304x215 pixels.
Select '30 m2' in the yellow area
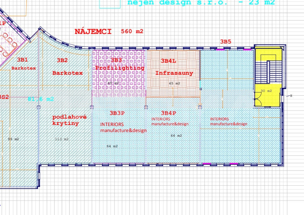pos(266,91)
